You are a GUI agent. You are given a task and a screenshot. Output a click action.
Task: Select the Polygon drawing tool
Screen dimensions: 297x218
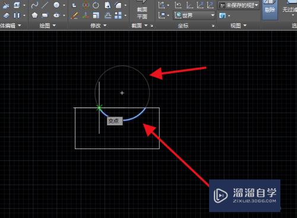(34, 15)
